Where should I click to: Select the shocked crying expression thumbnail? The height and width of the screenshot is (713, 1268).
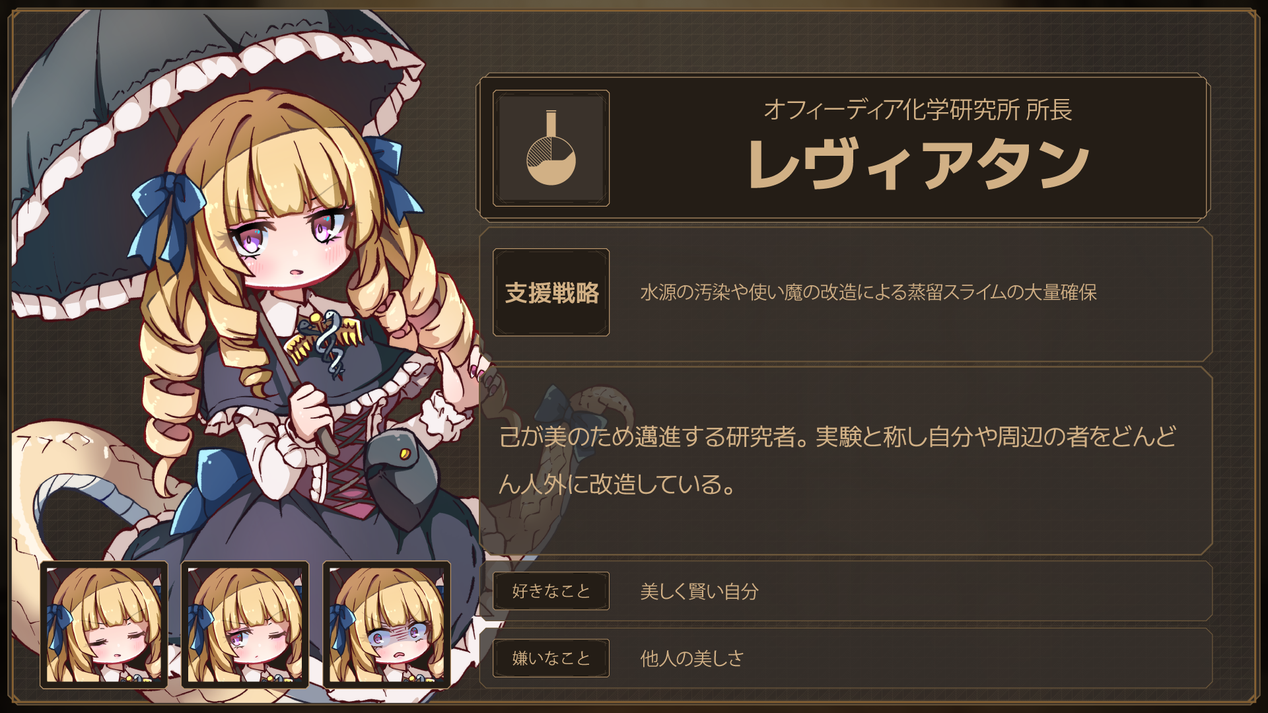pyautogui.click(x=387, y=625)
